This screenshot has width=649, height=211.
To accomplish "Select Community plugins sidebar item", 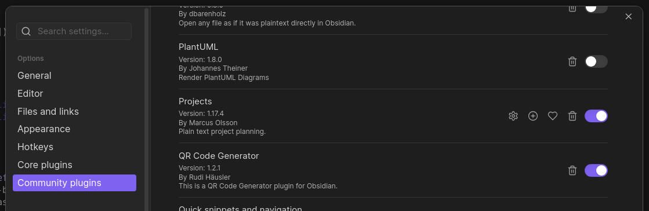I will [x=74, y=183].
